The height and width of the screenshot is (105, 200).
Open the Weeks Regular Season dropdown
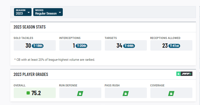pyautogui.click(x=48, y=12)
